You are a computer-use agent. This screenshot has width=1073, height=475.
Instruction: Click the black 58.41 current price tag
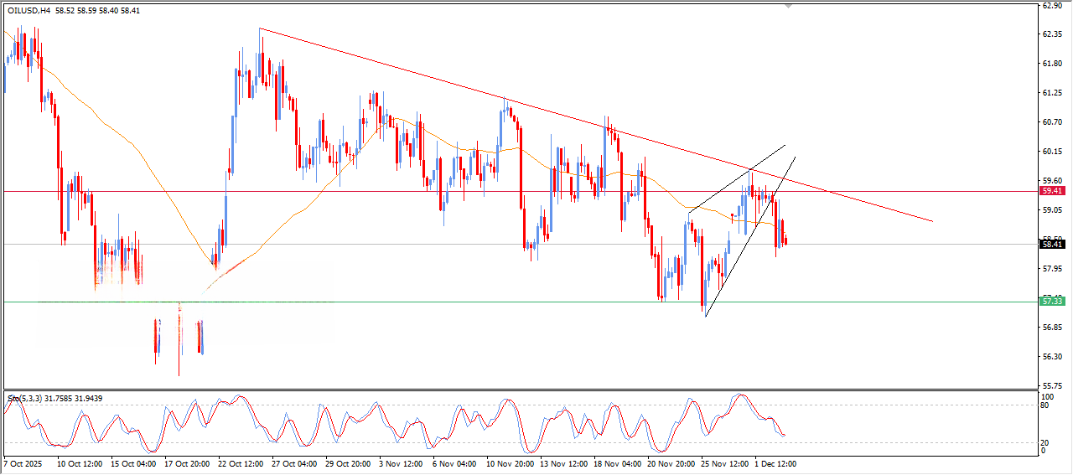[1051, 245]
